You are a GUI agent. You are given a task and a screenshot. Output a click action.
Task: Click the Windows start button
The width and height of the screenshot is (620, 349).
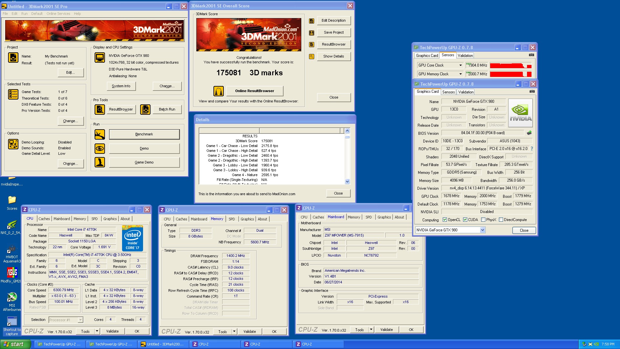15,344
